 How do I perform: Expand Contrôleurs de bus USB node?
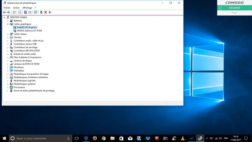coord(8,44)
